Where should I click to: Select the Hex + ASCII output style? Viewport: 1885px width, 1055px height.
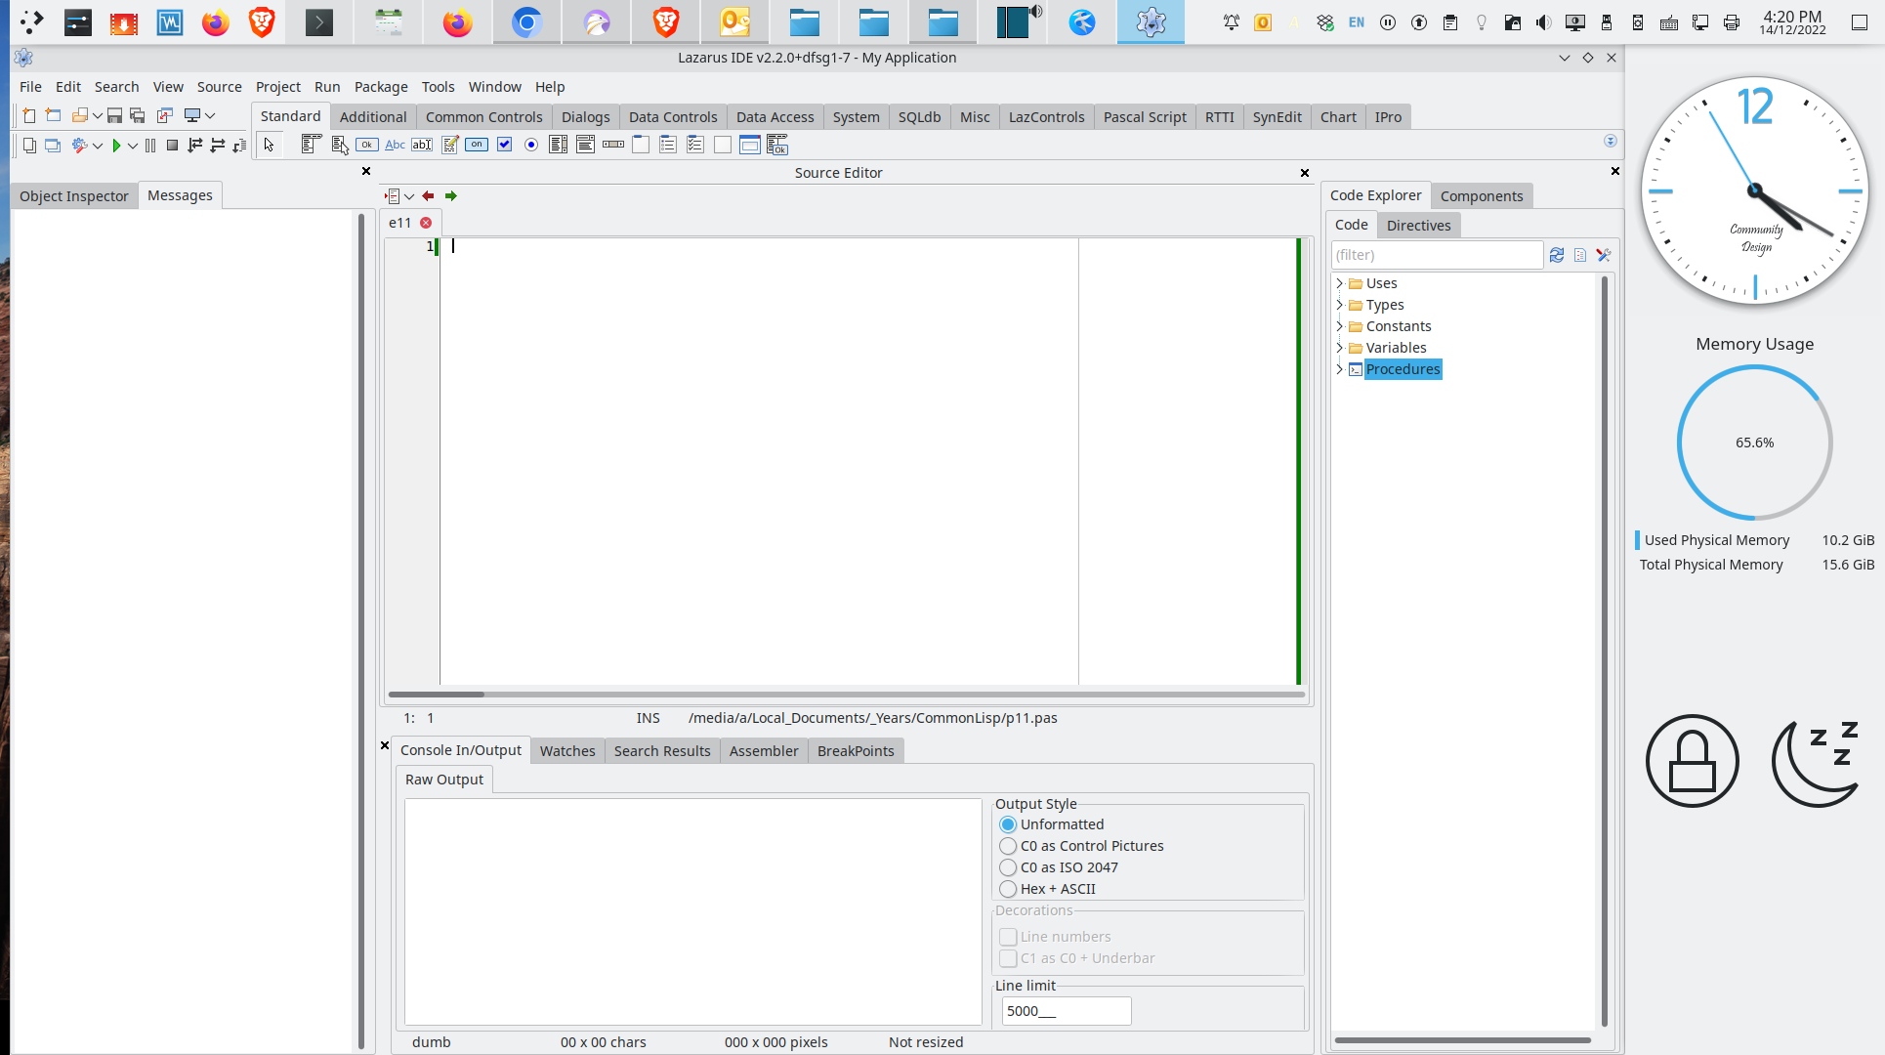click(x=1008, y=889)
